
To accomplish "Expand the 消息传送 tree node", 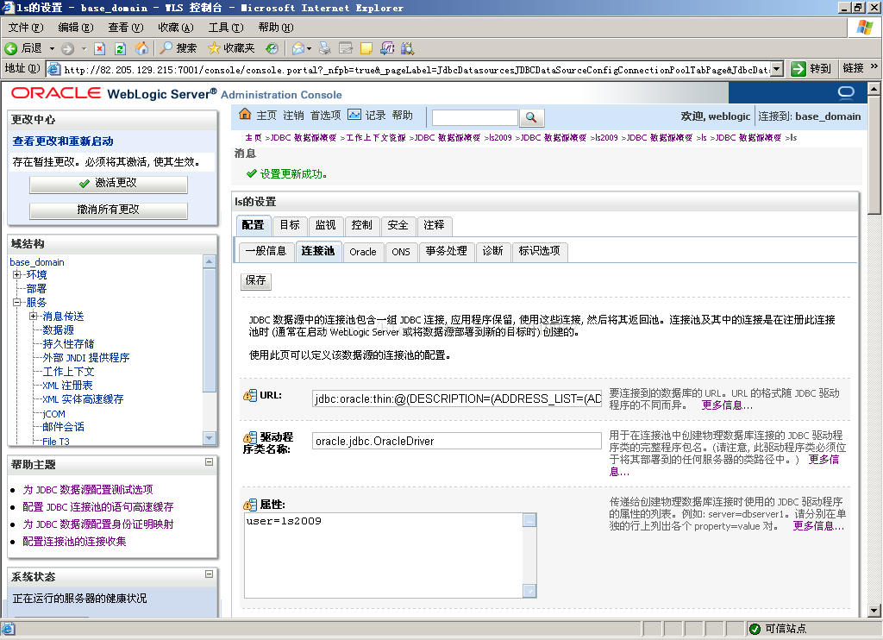I will point(34,317).
